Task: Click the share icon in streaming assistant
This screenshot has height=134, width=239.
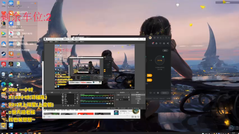Action: pos(168,43)
